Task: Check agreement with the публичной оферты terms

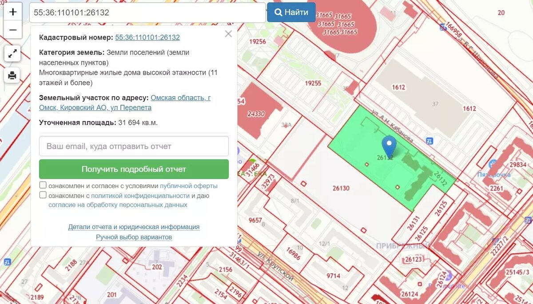Action: pyautogui.click(x=43, y=185)
